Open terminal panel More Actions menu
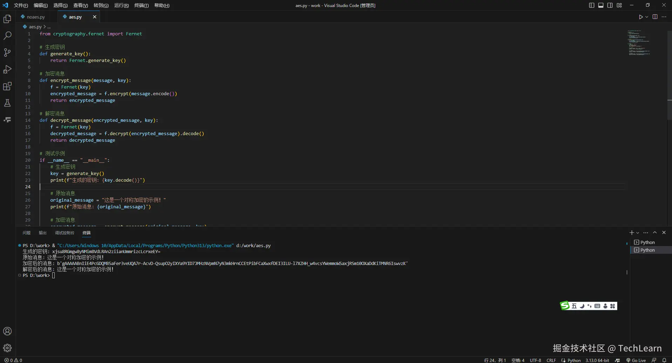 [x=646, y=232]
